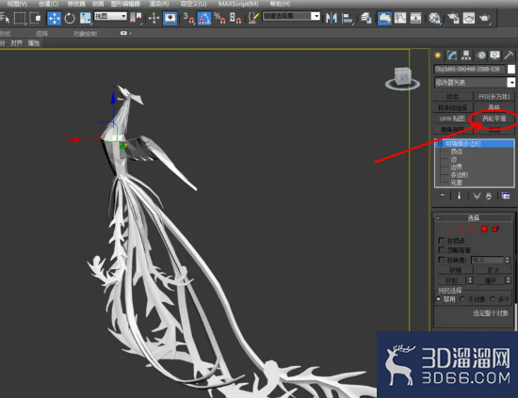Open the Material Editor icon
Image resolution: width=518 pixels, height=398 pixels.
pyautogui.click(x=434, y=18)
